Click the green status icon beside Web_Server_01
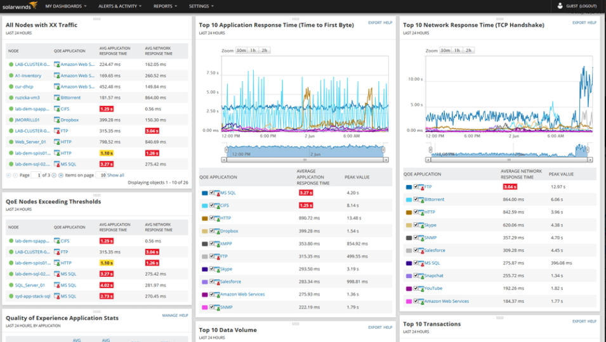This screenshot has height=342, width=606. tap(11, 142)
